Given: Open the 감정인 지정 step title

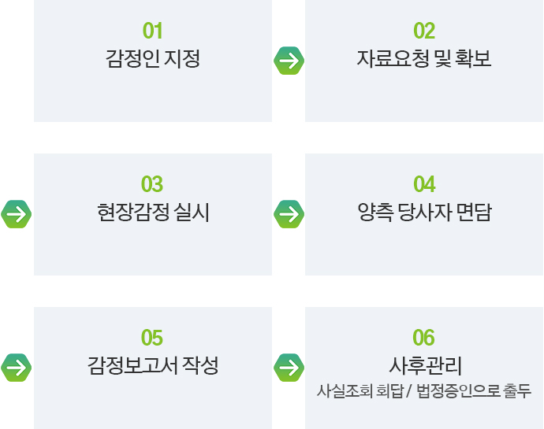Looking at the screenshot, I should click(153, 58).
